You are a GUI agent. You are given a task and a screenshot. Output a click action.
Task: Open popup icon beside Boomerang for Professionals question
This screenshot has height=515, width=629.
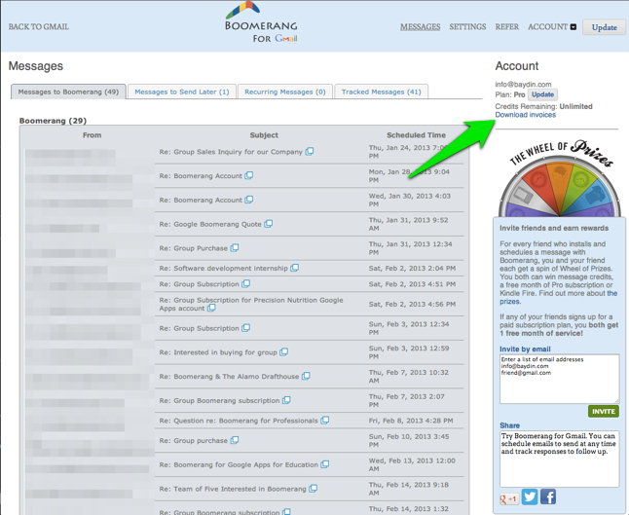click(x=325, y=421)
